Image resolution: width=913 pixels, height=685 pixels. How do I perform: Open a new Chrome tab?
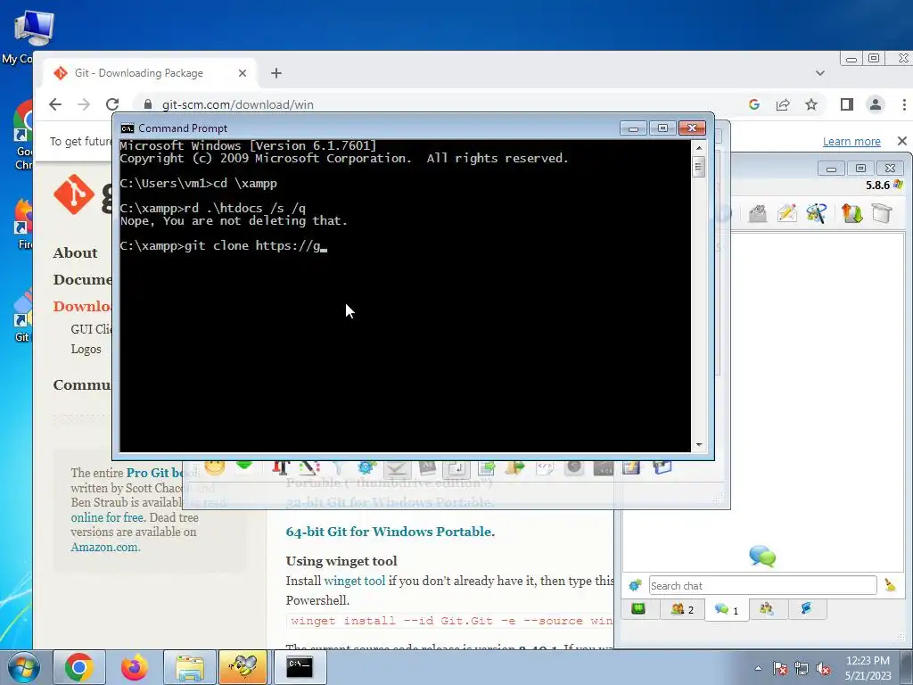point(276,73)
